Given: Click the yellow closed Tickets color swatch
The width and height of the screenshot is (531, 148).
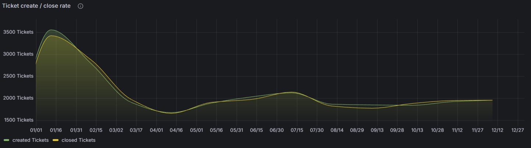Looking at the screenshot, I should [x=56, y=140].
